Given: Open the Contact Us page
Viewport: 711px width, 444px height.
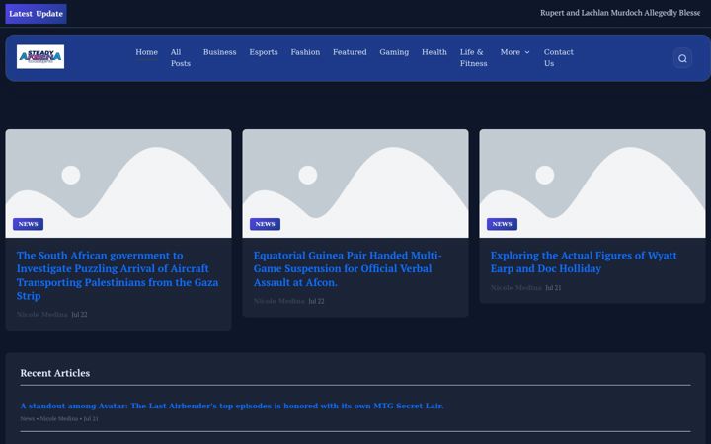Looking at the screenshot, I should pyautogui.click(x=559, y=58).
